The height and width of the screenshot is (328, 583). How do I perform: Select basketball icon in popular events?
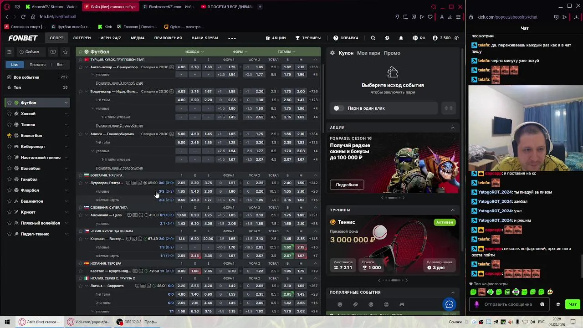click(x=386, y=304)
